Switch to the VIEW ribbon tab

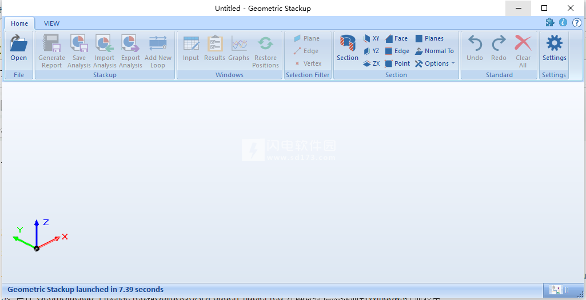[51, 23]
